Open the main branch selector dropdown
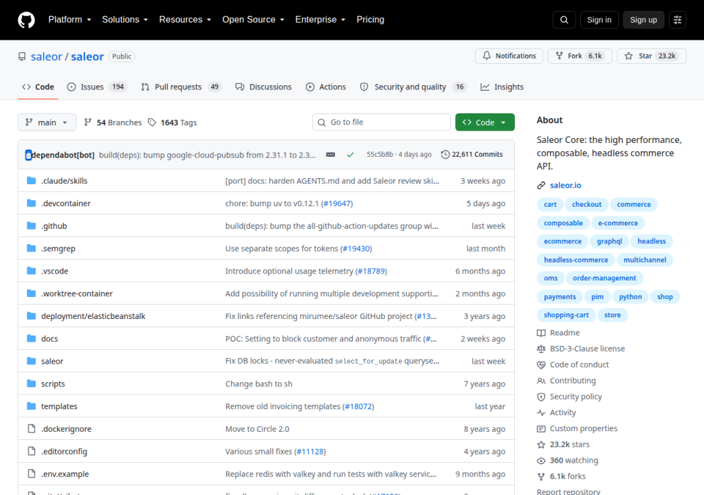Viewport: 704px width, 495px height. (x=47, y=122)
